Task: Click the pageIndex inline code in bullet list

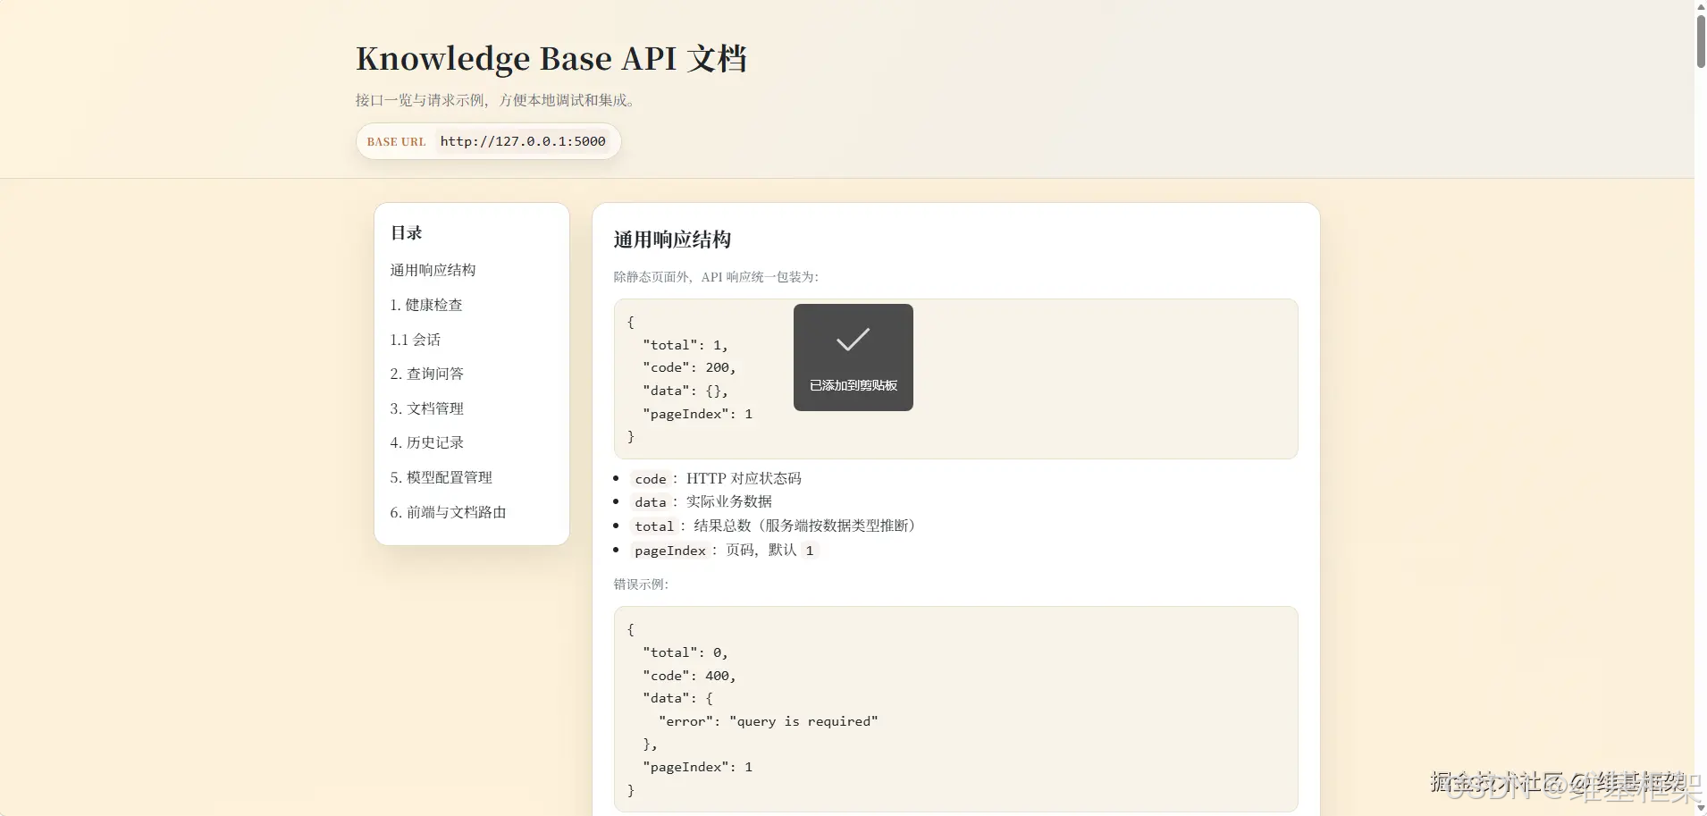Action: point(670,551)
